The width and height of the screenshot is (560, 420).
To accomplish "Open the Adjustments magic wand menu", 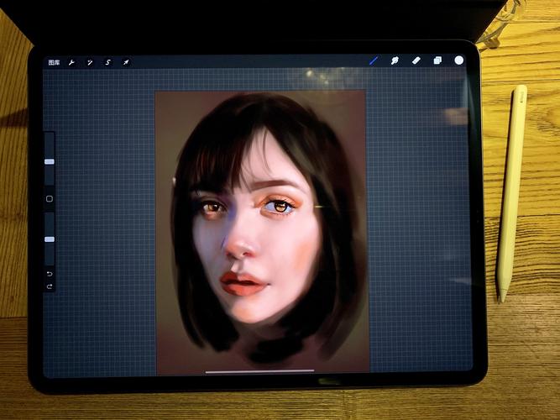I will 90,62.
